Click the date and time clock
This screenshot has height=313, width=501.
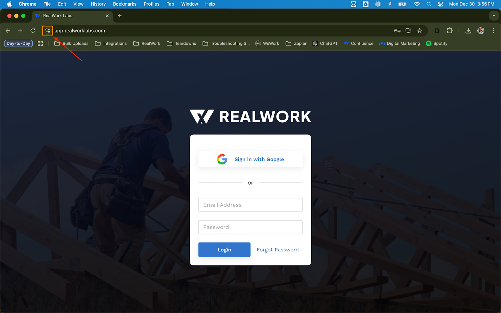click(472, 4)
